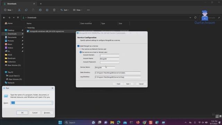Open Wi-Fi network settings in tray
The width and height of the screenshot is (222, 125).
coord(199,123)
